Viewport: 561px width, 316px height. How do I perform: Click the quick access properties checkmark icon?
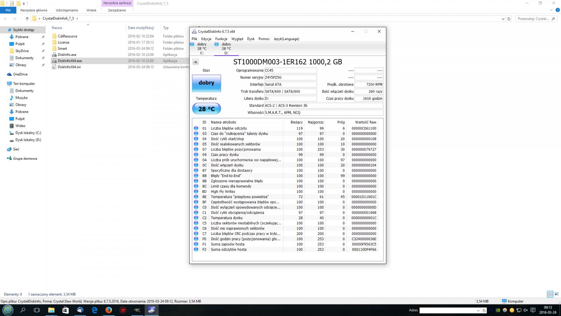pyautogui.click(x=12, y=4)
